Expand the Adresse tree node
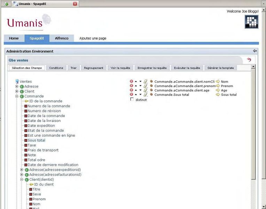The image size is (266, 209). [17, 86]
